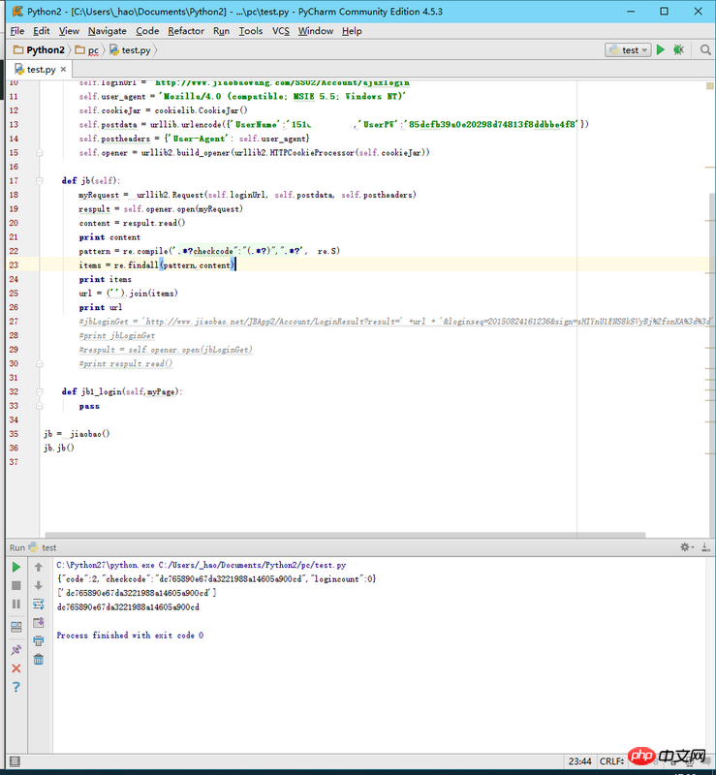This screenshot has height=775, width=716.
Task: Stop the running process in the Run panel
Action: (16, 585)
